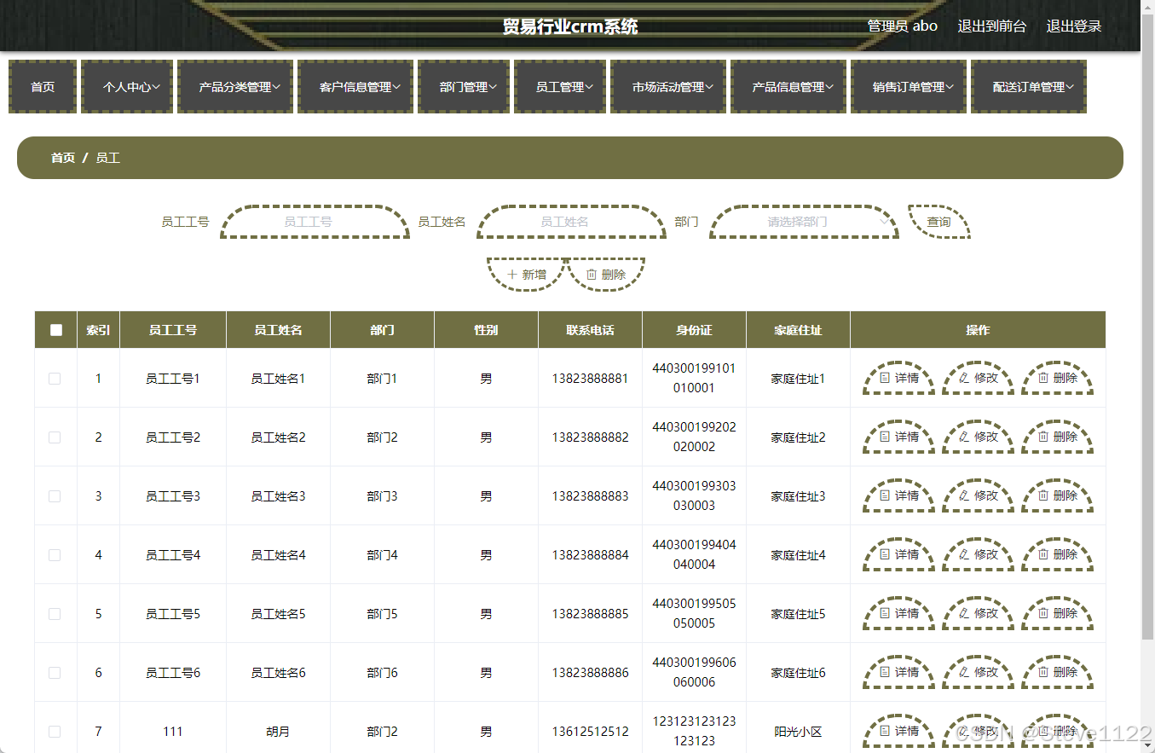Open details icon for 员工工号1
This screenshot has height=753, width=1155.
(x=886, y=377)
